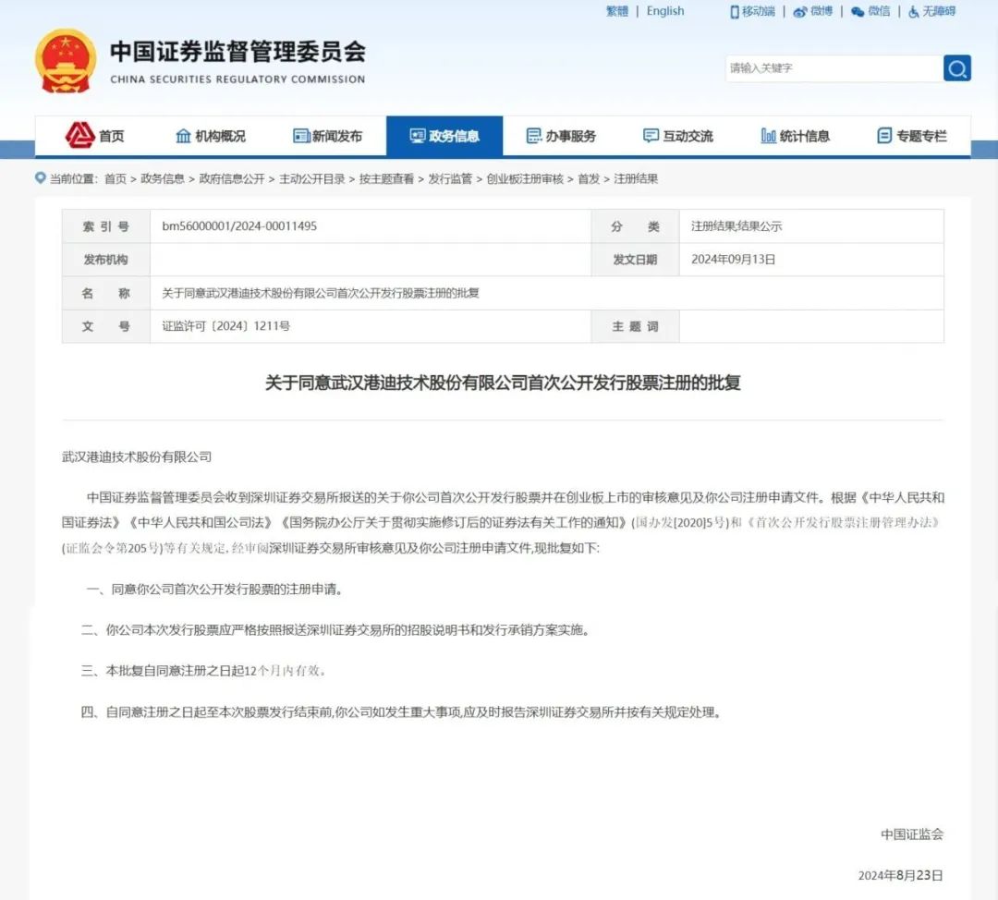Screen dimensions: 998x900
Task: Click the keyword search input field
Action: [x=834, y=68]
